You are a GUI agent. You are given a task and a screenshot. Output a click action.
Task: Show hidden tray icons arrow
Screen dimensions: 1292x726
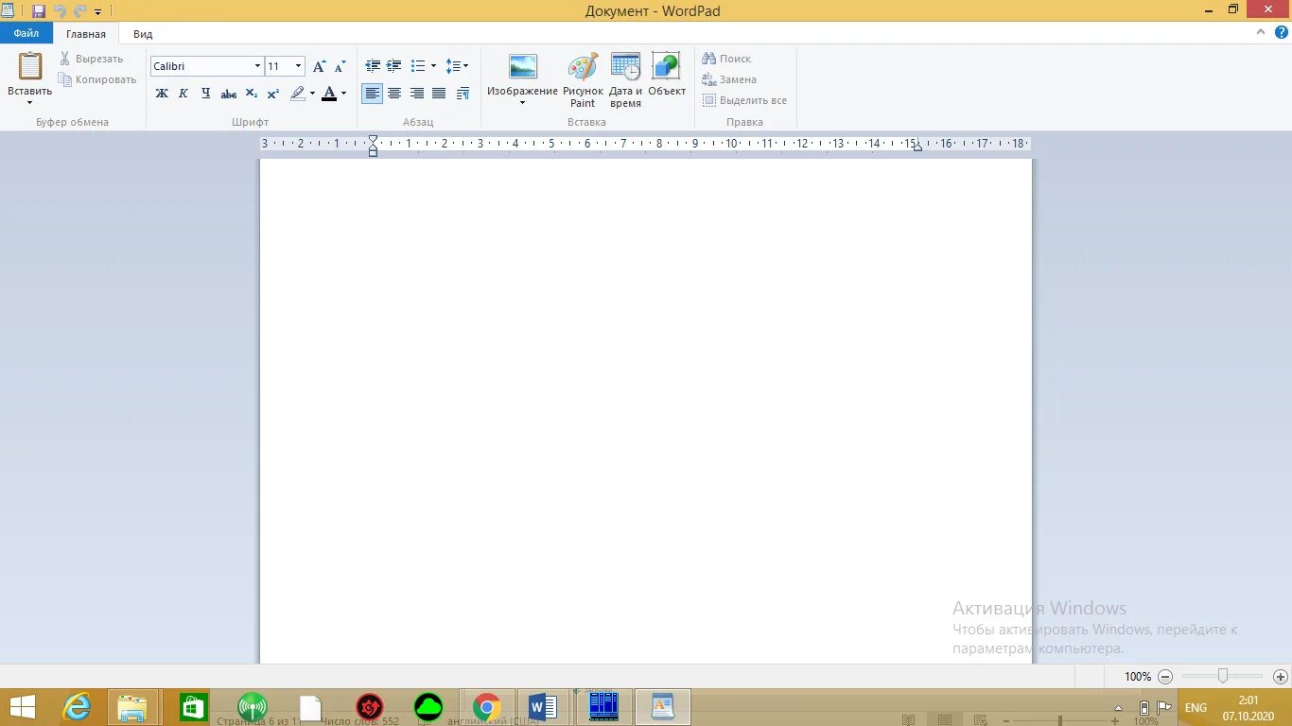pos(1120,707)
